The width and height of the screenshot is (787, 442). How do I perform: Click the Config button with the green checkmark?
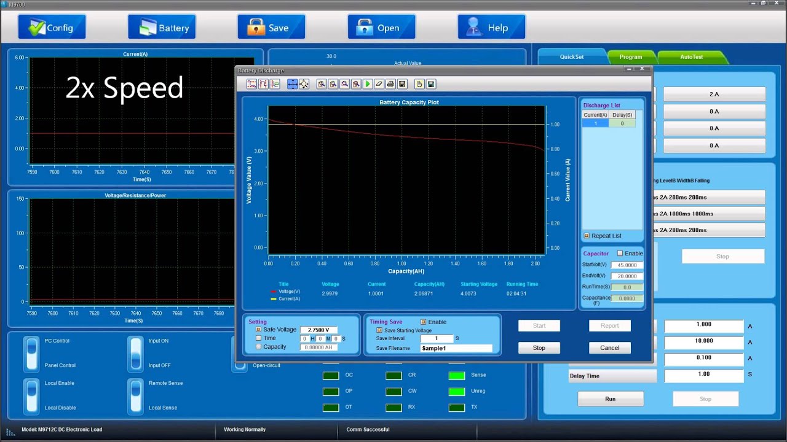pos(52,28)
